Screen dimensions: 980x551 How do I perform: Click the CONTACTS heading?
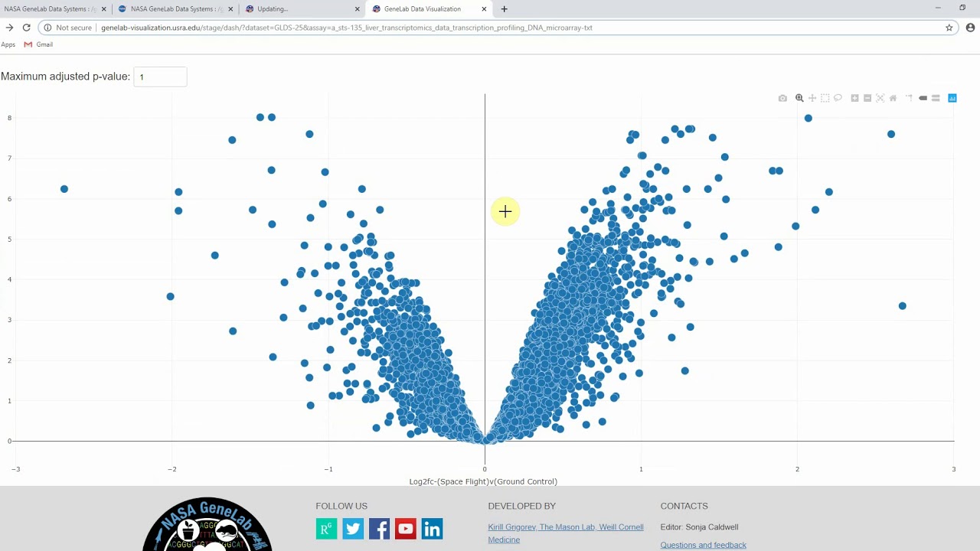pyautogui.click(x=684, y=506)
